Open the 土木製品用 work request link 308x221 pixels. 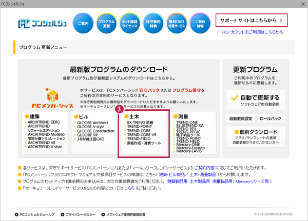coord(200,182)
